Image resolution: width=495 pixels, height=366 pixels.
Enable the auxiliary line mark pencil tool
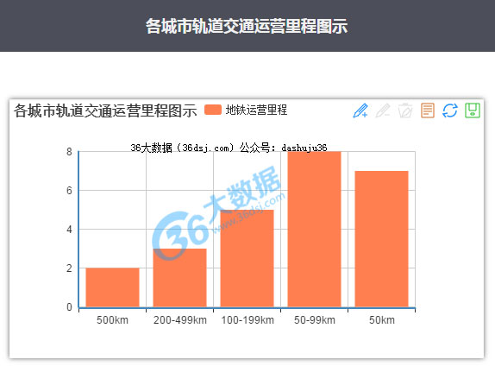pos(360,110)
